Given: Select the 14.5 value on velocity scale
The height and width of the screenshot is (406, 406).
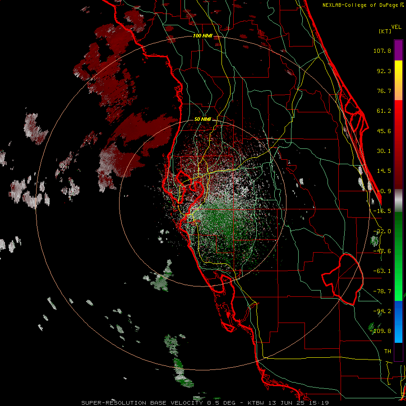Looking at the screenshot, I should tap(384, 171).
